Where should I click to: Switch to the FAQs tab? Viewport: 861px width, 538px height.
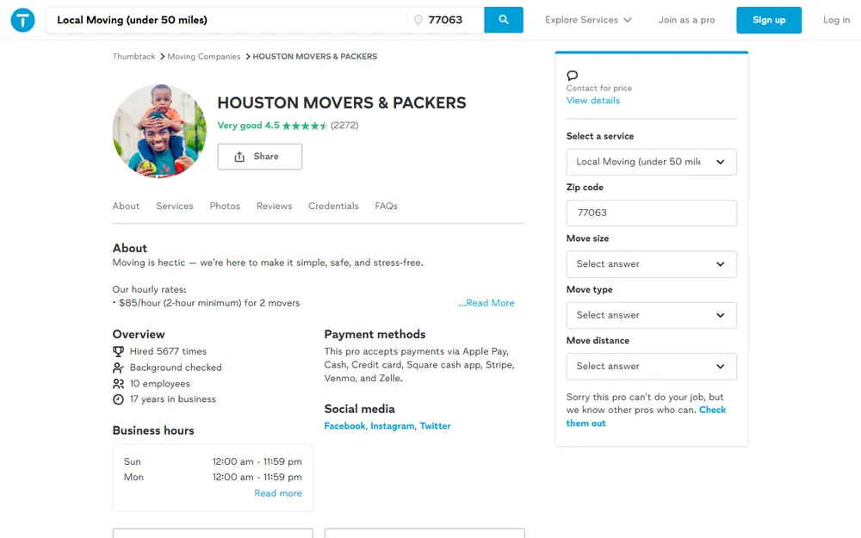point(386,206)
